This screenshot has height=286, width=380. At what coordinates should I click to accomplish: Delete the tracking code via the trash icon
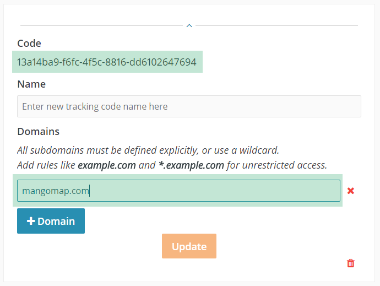coord(350,263)
